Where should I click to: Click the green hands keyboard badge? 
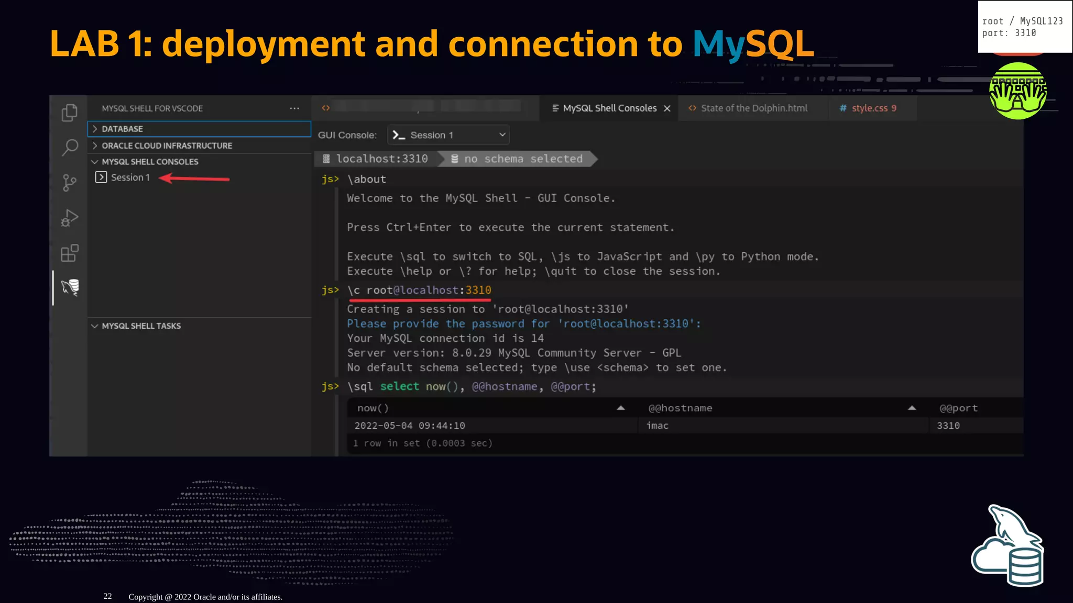coord(1017,91)
